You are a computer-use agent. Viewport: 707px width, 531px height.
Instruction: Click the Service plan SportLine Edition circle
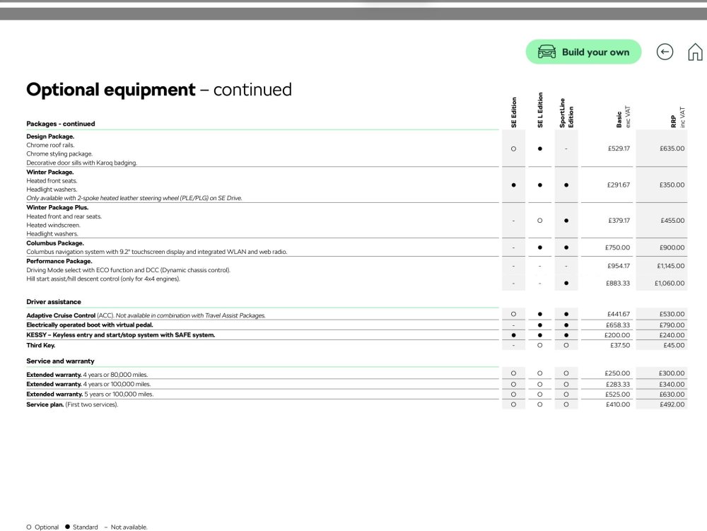pyautogui.click(x=566, y=404)
